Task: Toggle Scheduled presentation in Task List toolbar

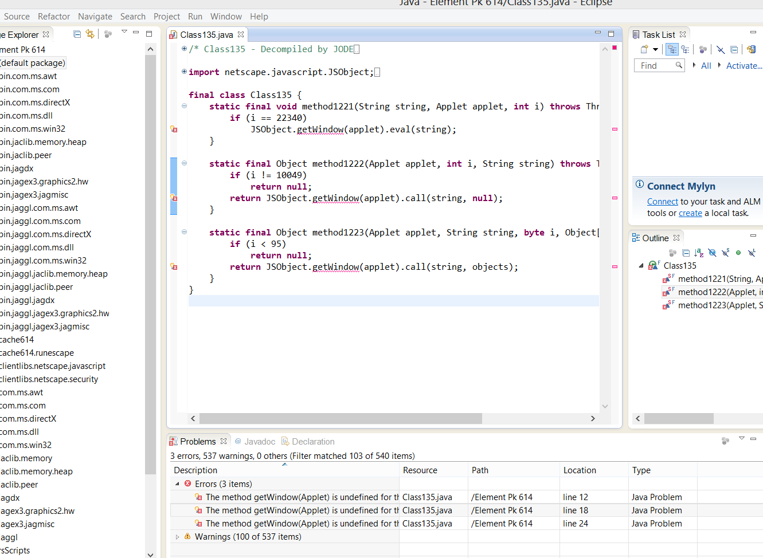Action: [685, 50]
